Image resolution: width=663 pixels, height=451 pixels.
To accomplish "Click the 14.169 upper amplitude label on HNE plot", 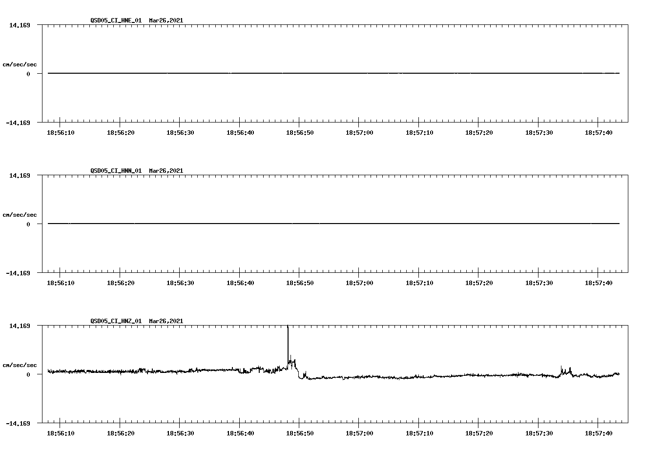I will [20, 24].
